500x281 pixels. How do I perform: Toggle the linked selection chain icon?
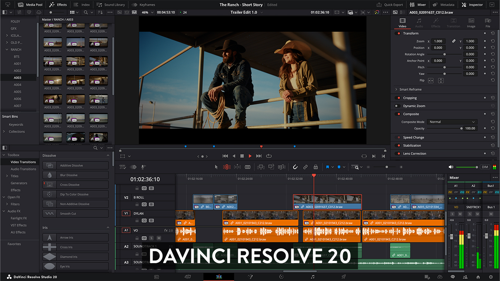(x=305, y=167)
